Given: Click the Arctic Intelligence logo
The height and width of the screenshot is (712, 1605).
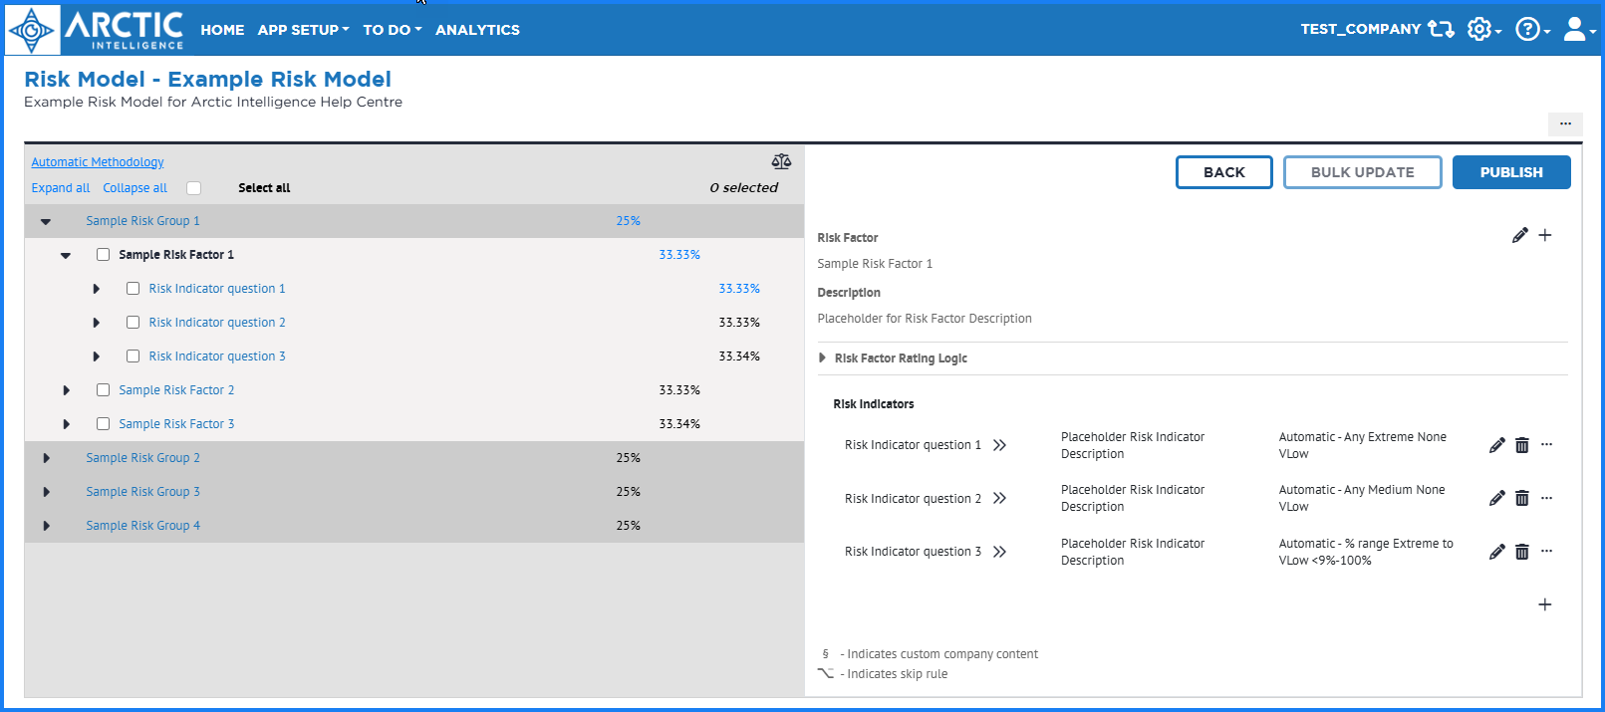Looking at the screenshot, I should (97, 30).
